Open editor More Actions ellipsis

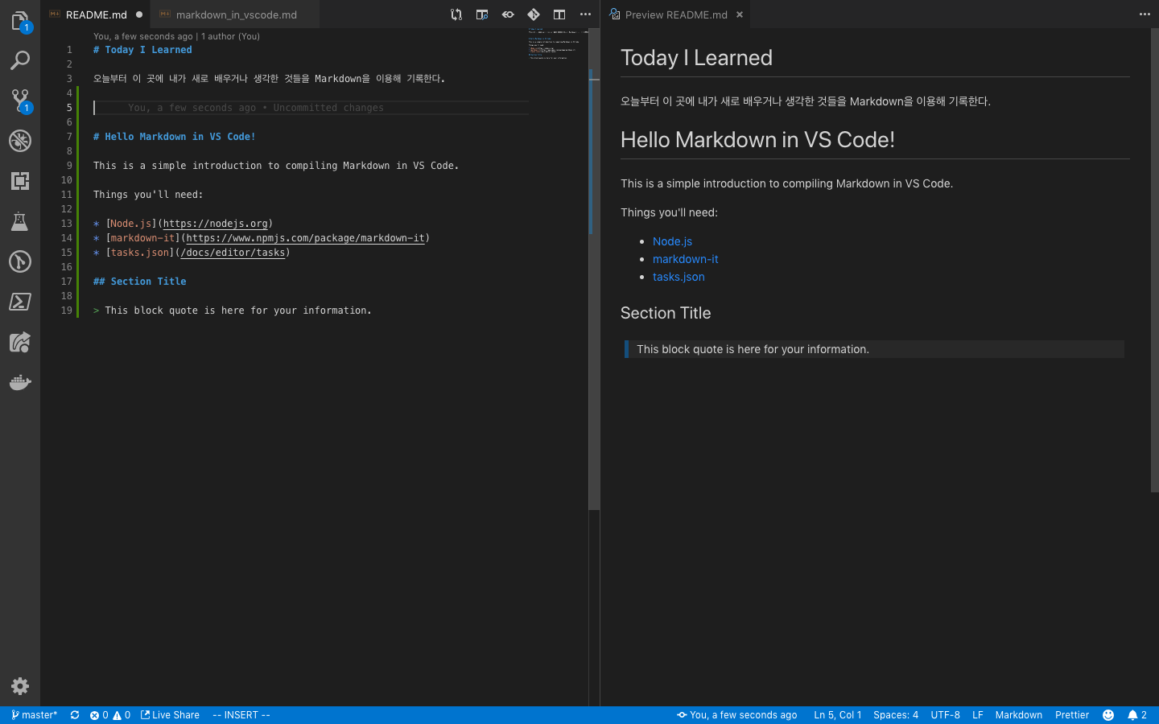(585, 14)
